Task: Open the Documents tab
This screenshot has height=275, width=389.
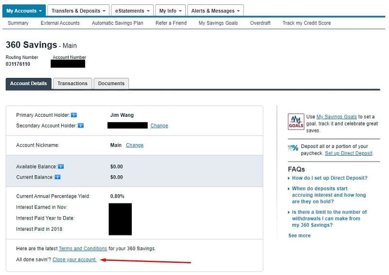Action: coord(111,83)
